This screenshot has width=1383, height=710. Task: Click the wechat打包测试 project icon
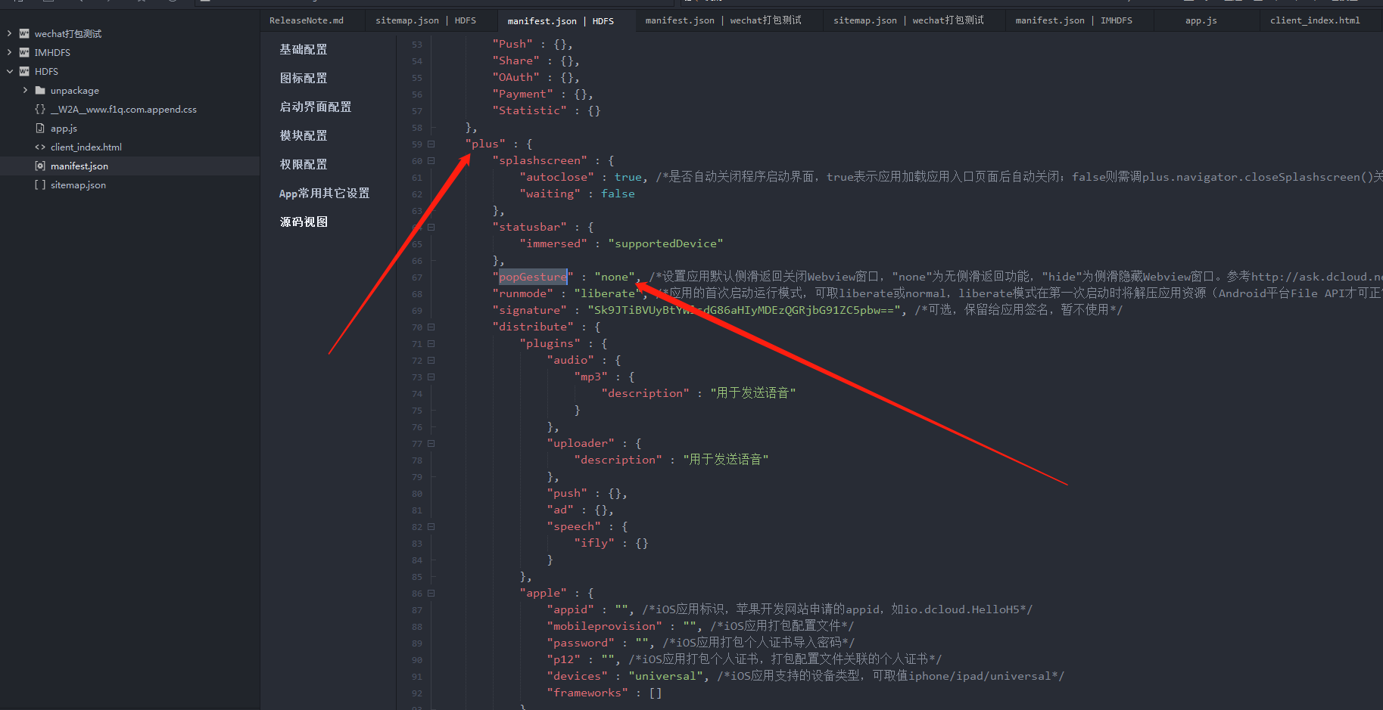click(24, 34)
